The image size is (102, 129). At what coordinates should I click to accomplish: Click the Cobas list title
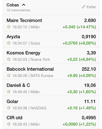13,5
